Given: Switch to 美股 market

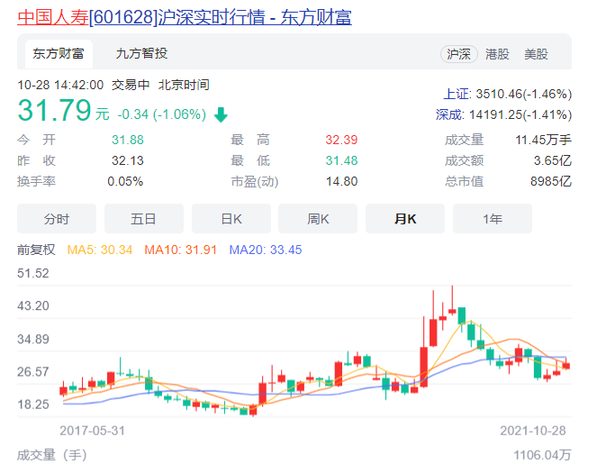Looking at the screenshot, I should [536, 54].
